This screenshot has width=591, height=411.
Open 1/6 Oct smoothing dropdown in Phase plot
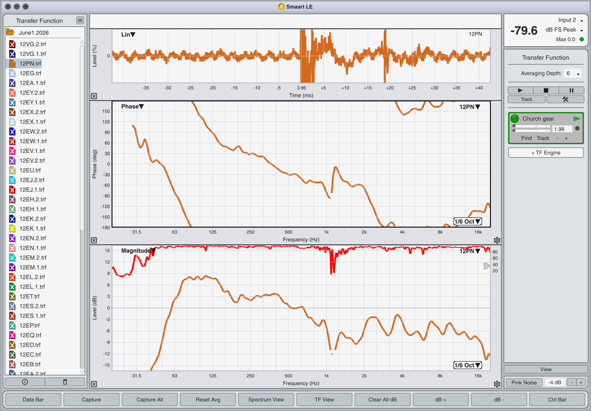click(x=468, y=221)
